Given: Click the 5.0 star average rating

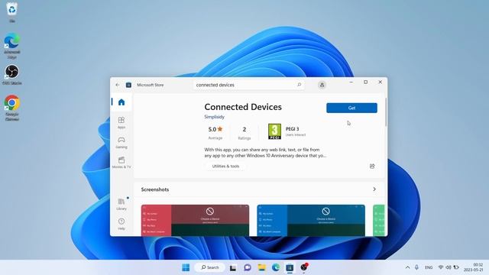Looking at the screenshot, I should (x=215, y=132).
